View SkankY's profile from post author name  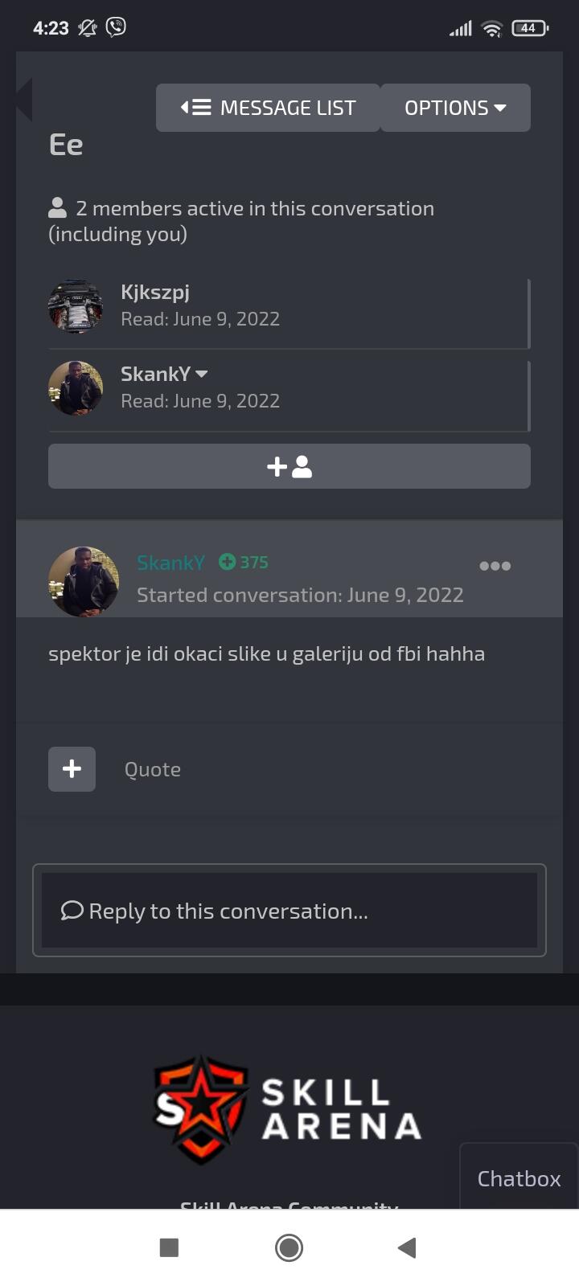coord(170,563)
